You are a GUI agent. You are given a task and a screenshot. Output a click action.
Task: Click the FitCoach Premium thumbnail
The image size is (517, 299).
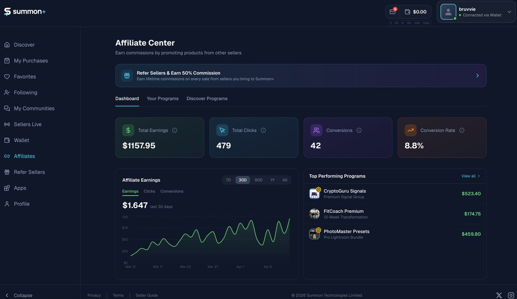click(315, 214)
